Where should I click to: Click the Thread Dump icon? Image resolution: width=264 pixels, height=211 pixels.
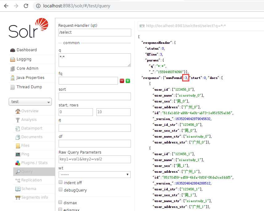coord(13,87)
